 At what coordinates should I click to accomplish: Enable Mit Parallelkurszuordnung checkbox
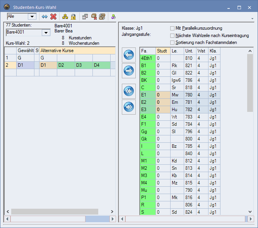173,28
